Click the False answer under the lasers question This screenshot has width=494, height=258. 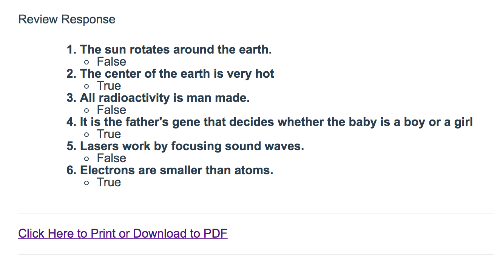[111, 158]
